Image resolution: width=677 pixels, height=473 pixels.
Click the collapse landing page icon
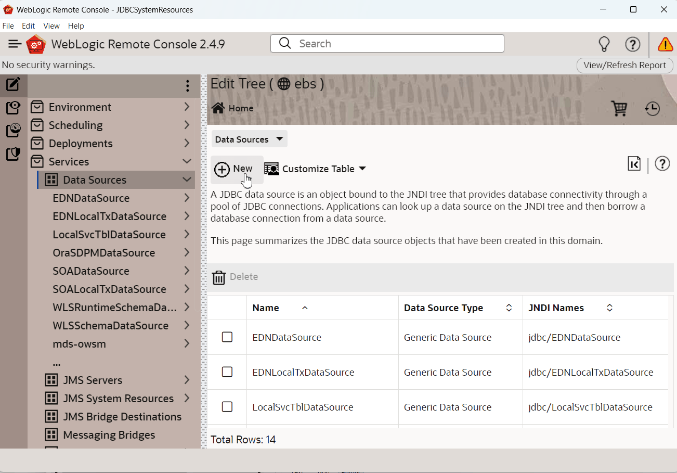coord(634,164)
